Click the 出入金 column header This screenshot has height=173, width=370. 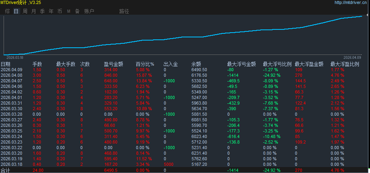coord(170,64)
